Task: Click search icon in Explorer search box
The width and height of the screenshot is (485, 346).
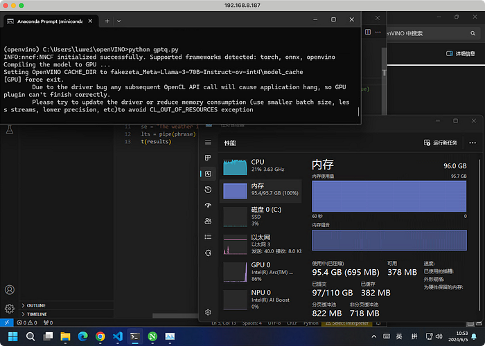Action: pyautogui.click(x=473, y=33)
